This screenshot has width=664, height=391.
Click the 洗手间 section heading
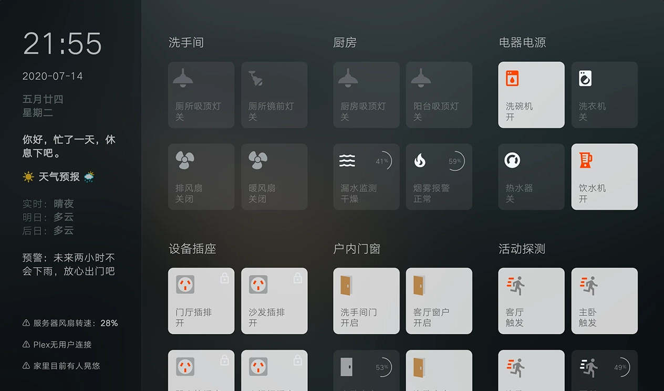[186, 43]
